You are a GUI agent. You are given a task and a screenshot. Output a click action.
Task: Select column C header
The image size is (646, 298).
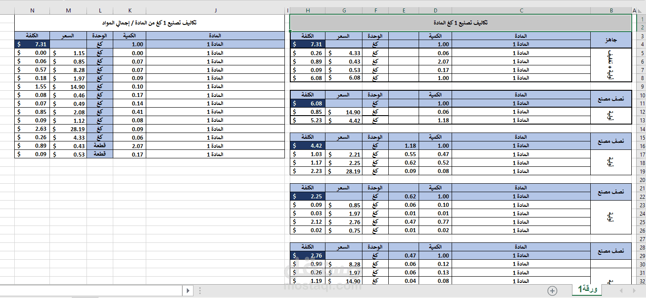[x=521, y=10]
